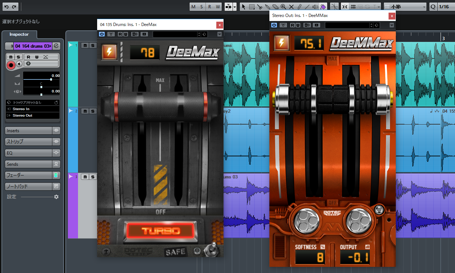Toggle lightning bypass button in DeeMMax
This screenshot has height=273, width=455.
(x=281, y=43)
